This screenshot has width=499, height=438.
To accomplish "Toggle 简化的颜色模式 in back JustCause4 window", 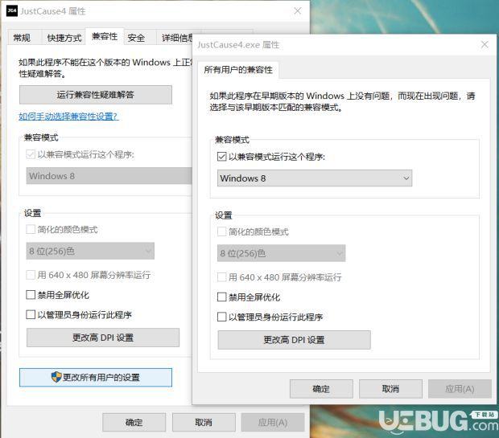I will tap(31, 230).
